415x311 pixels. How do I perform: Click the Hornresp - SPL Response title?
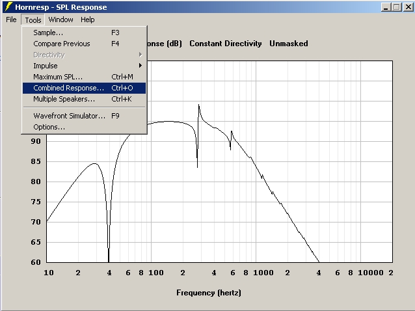[x=61, y=7]
